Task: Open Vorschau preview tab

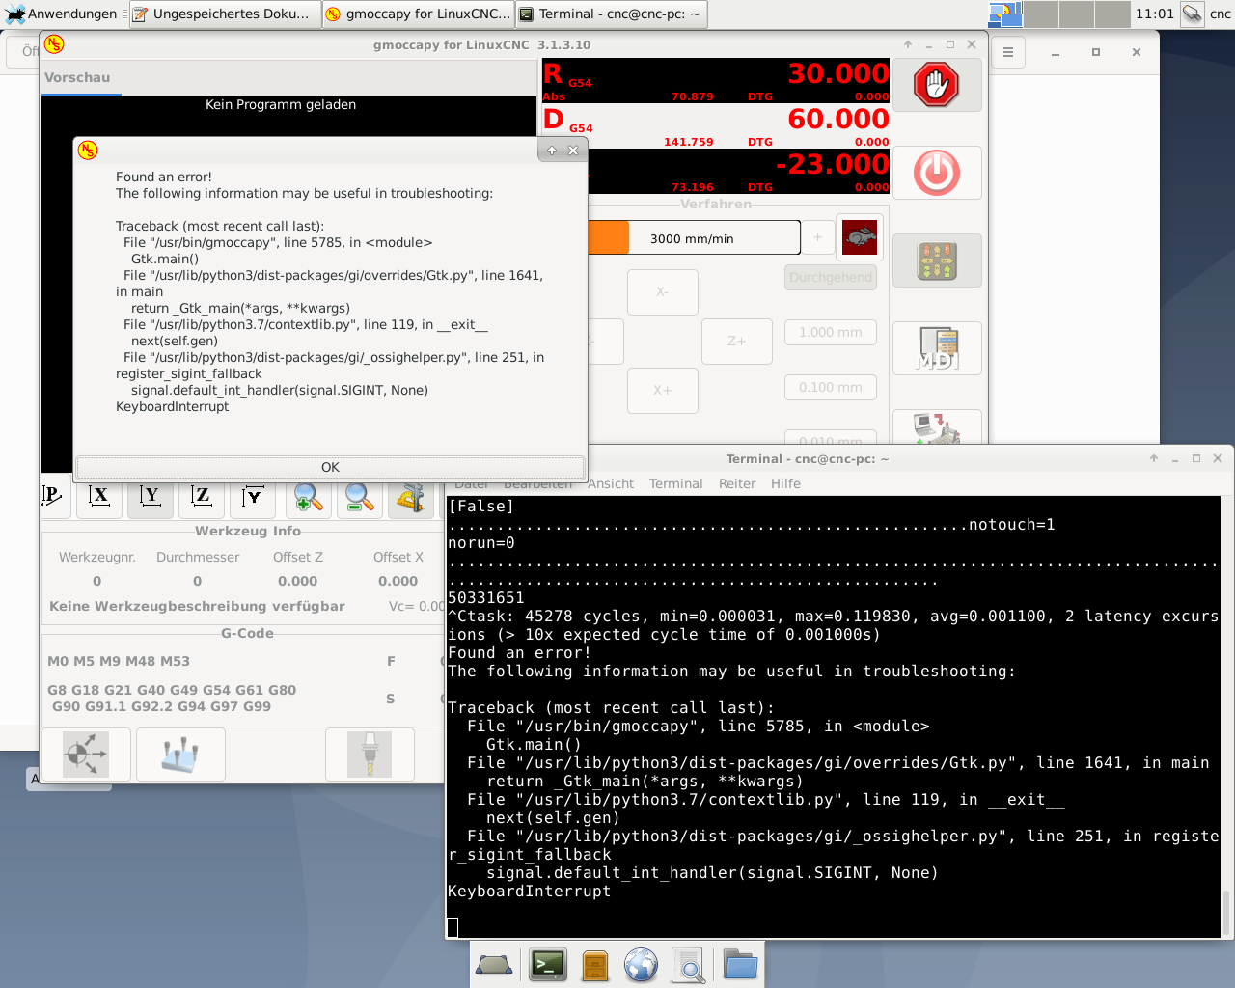Action: 77,77
